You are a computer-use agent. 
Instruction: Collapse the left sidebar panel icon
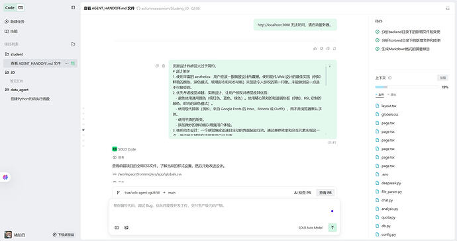point(73,7)
